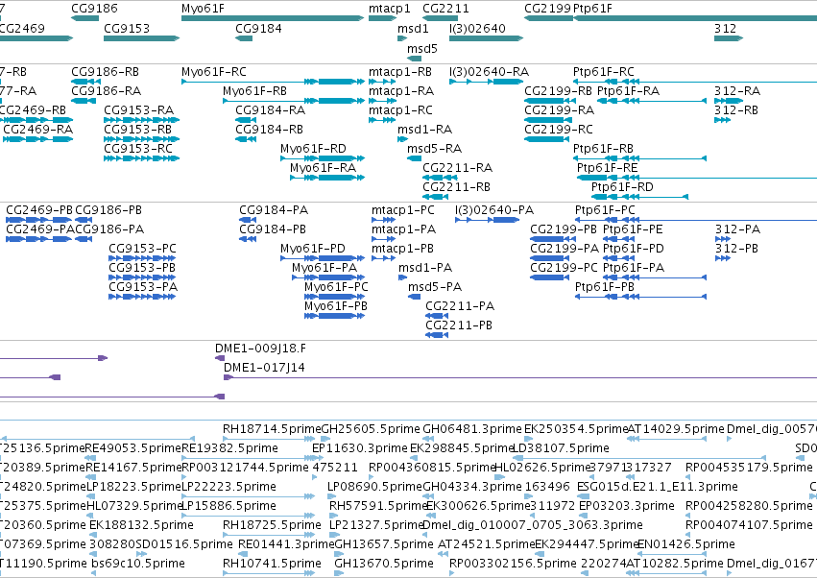Click EST AT14029.5prime label
Screen dimensions: 817x578
tap(676, 428)
